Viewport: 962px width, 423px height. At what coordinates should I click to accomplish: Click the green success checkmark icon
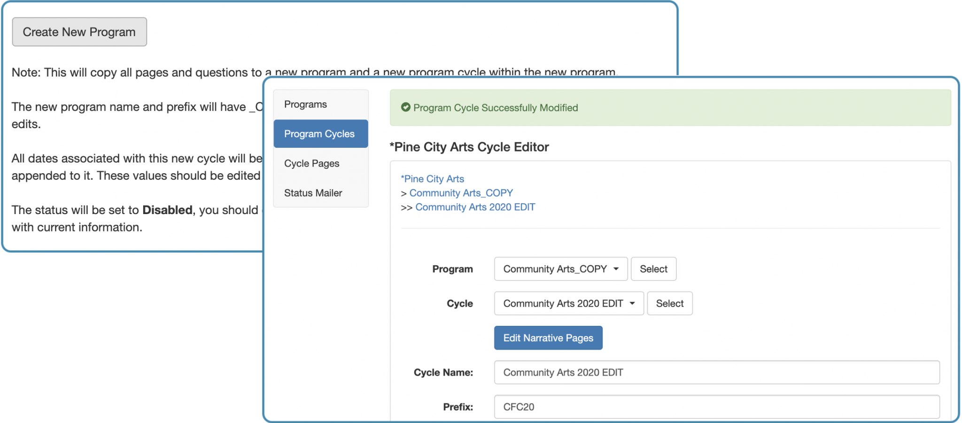point(405,108)
